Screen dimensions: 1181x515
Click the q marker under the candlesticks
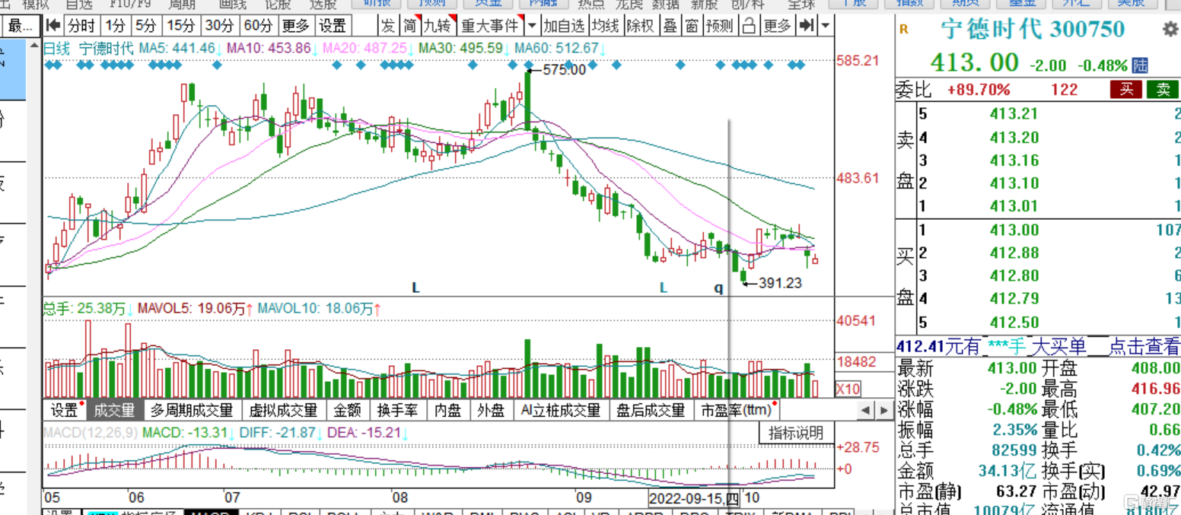click(717, 288)
